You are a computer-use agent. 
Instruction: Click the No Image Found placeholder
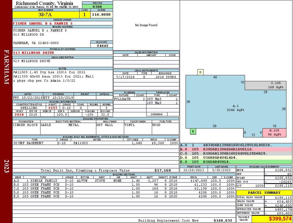pos(146,25)
